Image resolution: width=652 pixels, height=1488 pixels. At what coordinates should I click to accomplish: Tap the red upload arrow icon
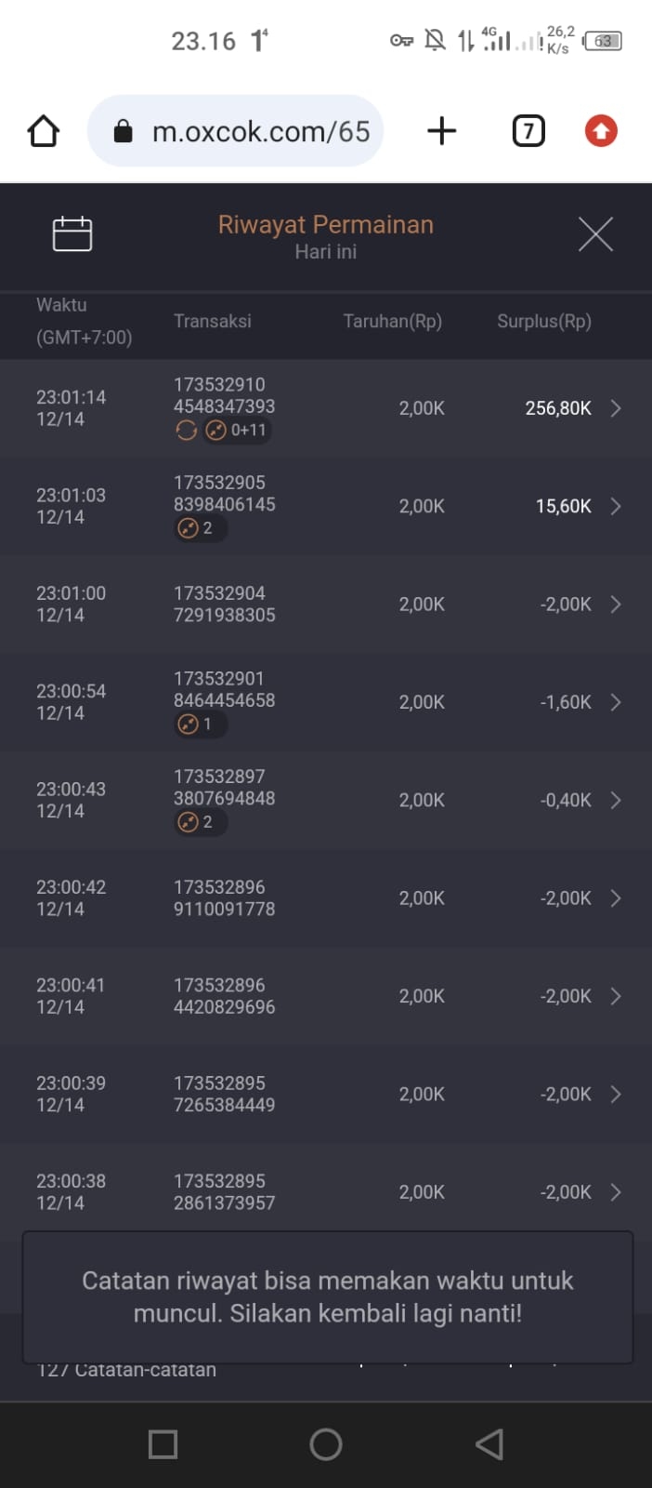601,131
